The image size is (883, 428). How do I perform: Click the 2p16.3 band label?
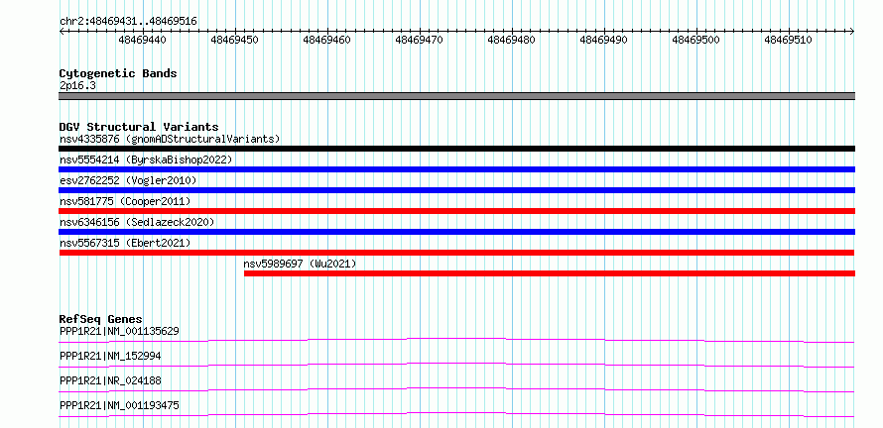click(75, 86)
